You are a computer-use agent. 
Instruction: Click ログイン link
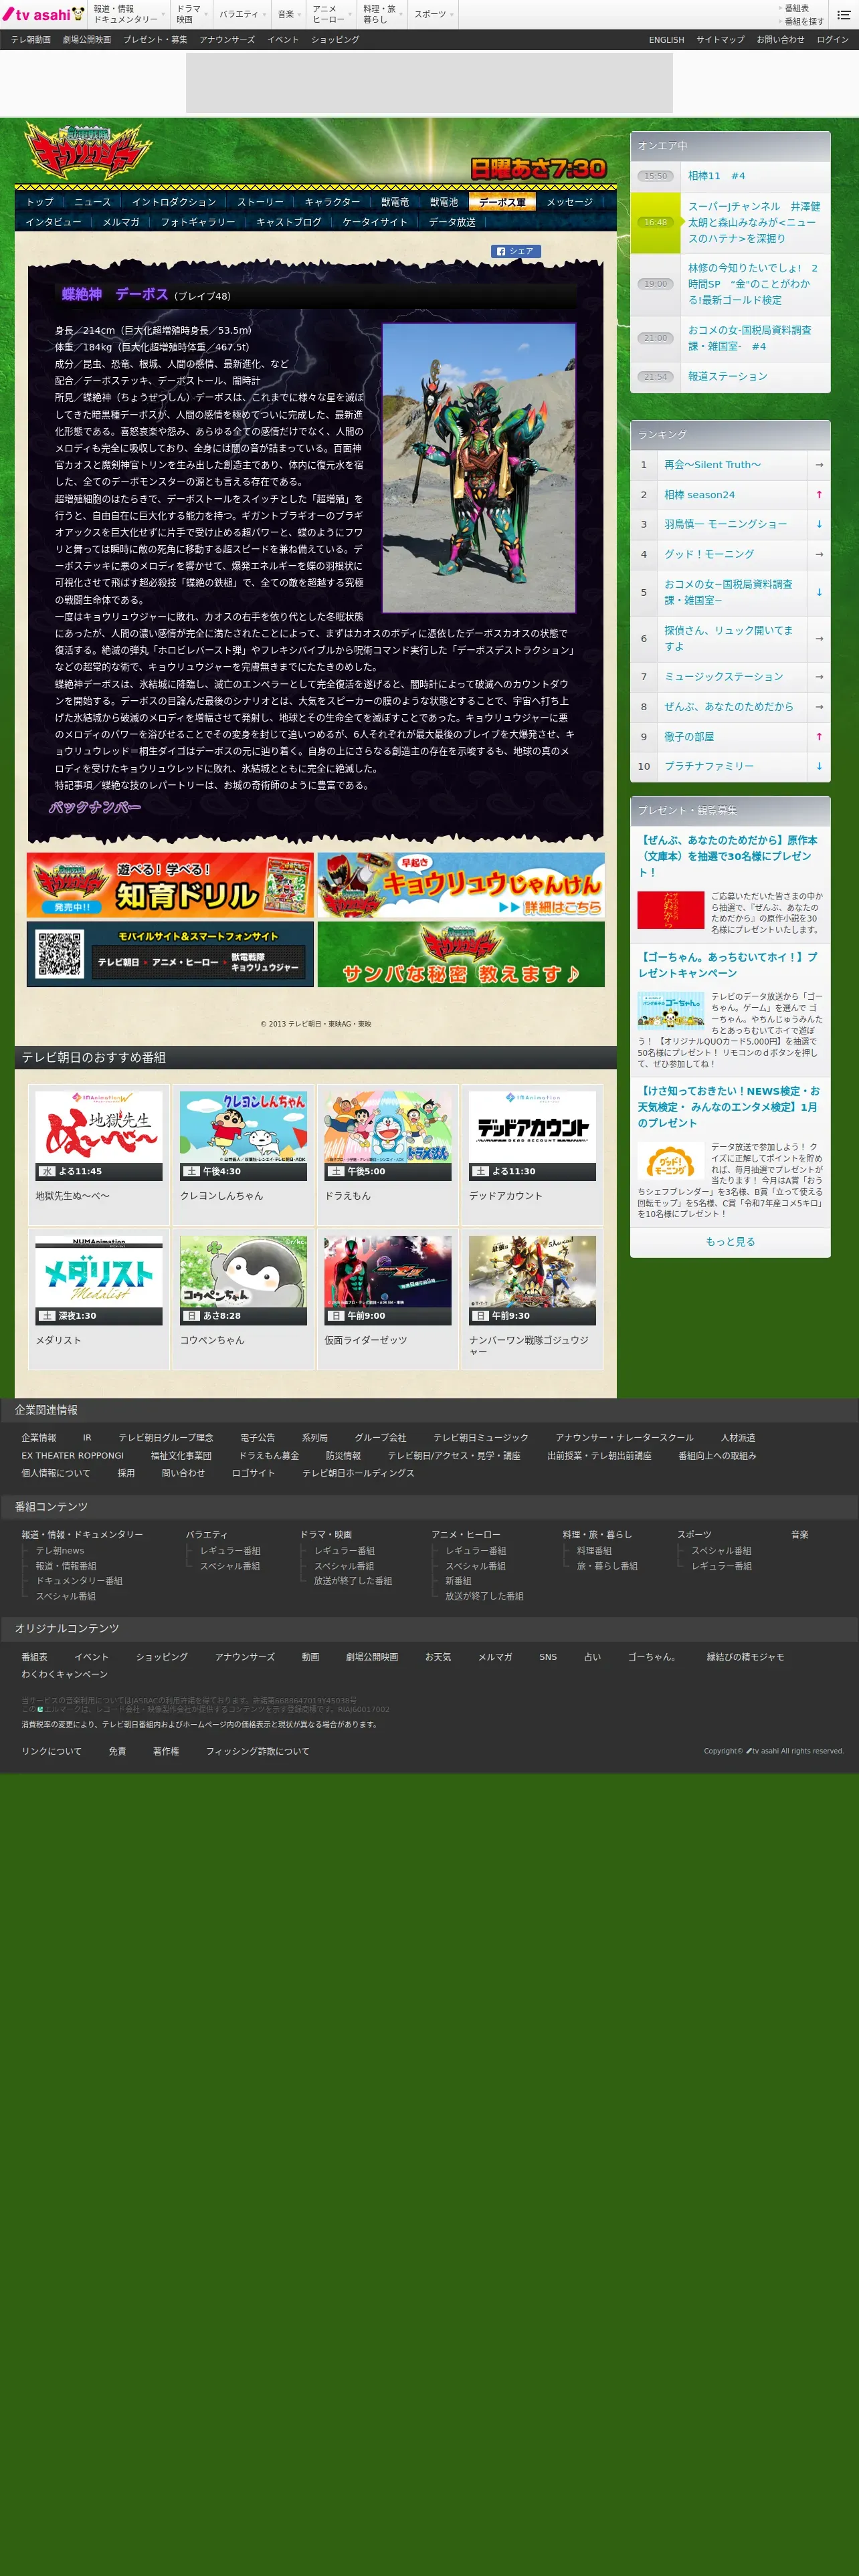(832, 40)
